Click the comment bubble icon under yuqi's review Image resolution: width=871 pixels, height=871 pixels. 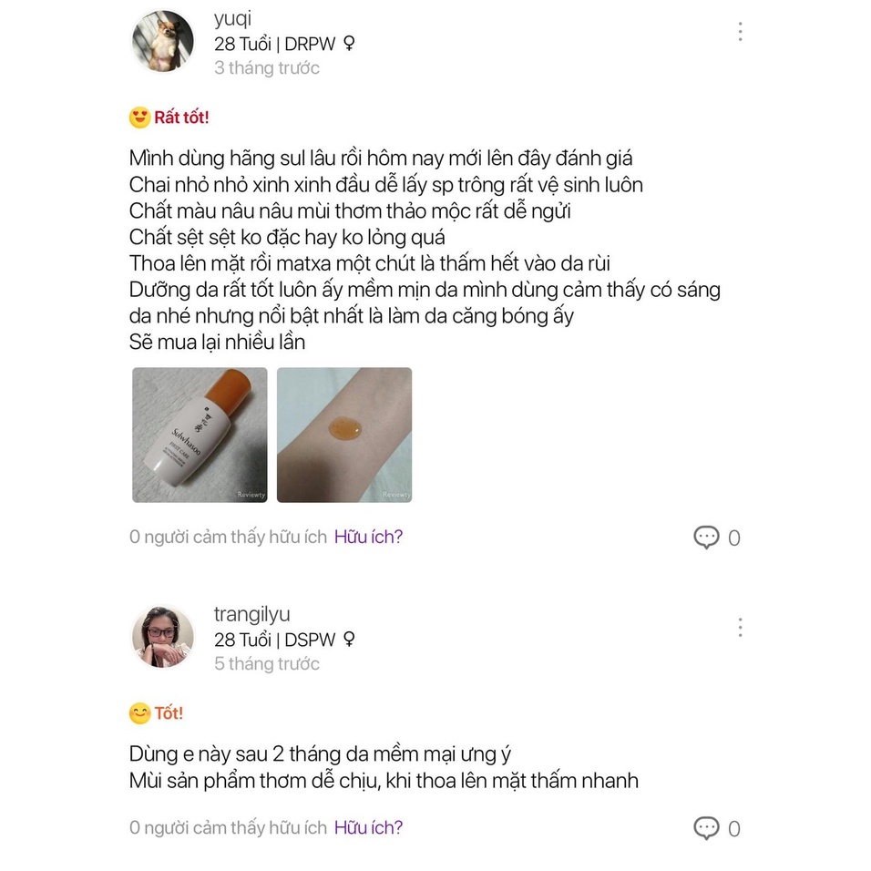click(x=706, y=538)
